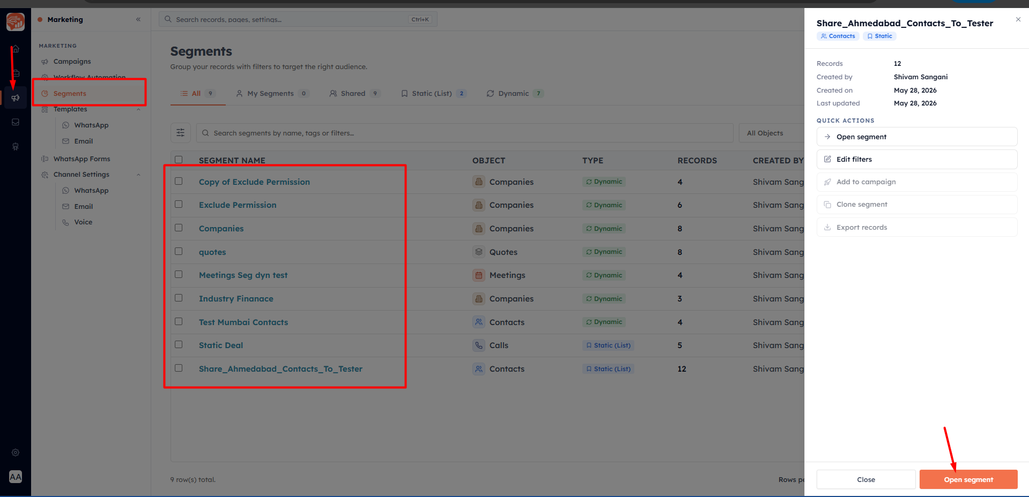Click the orange Open segment button

968,479
